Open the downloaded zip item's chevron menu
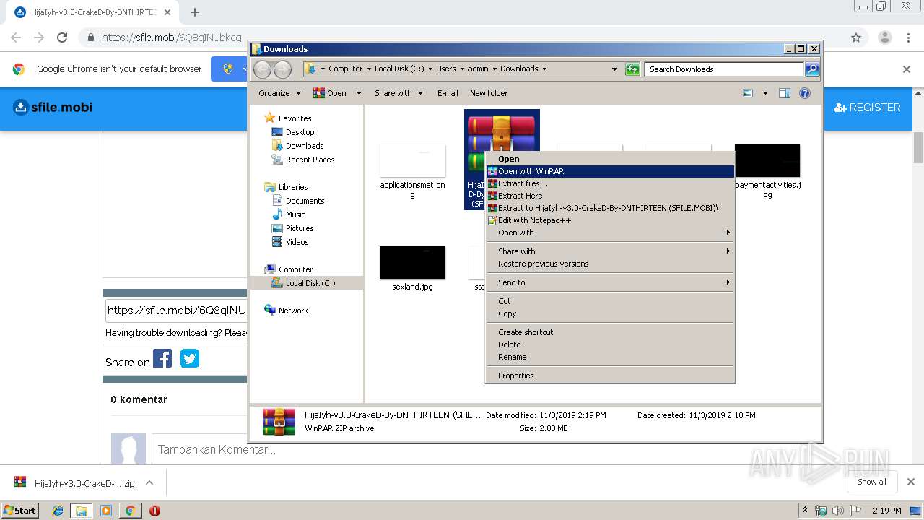This screenshot has width=924, height=520. (149, 482)
